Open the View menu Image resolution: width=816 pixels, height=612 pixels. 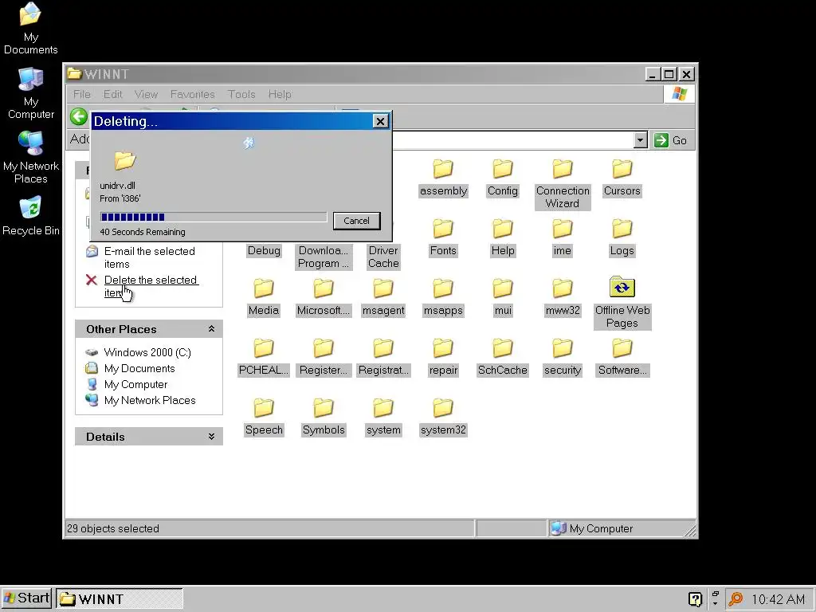pos(146,94)
